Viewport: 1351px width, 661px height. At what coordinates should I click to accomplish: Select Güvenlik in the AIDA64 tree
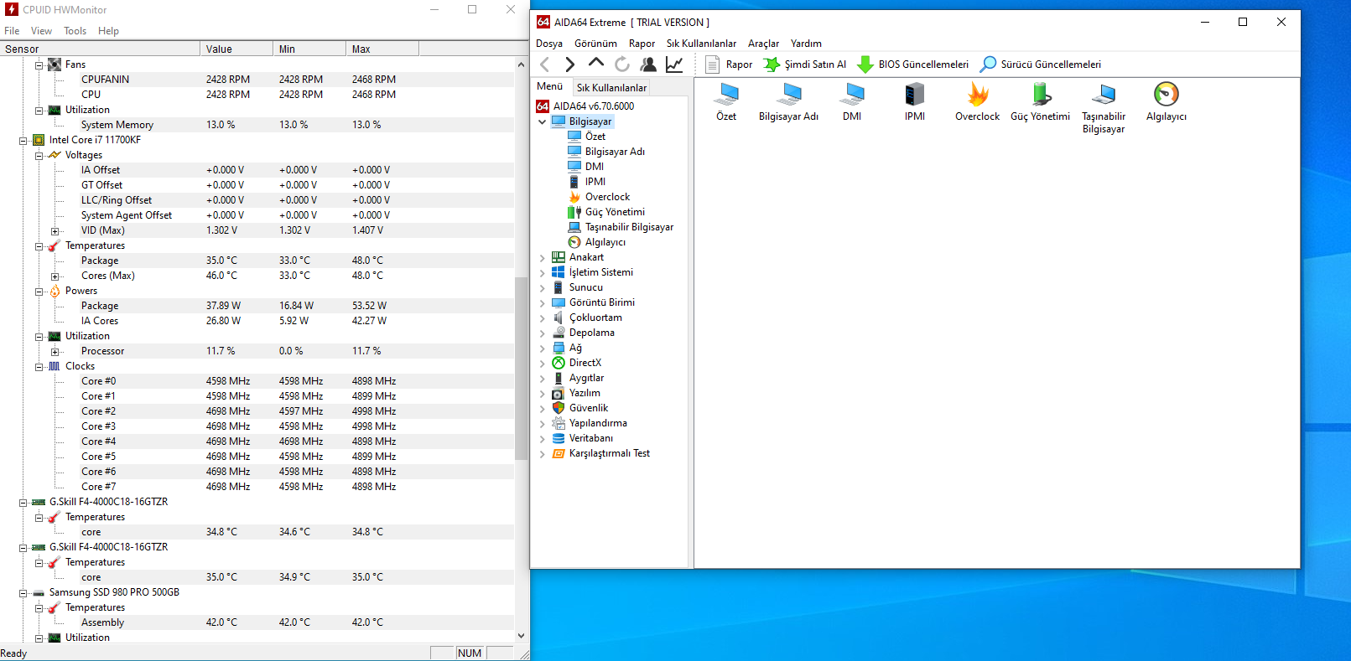588,408
